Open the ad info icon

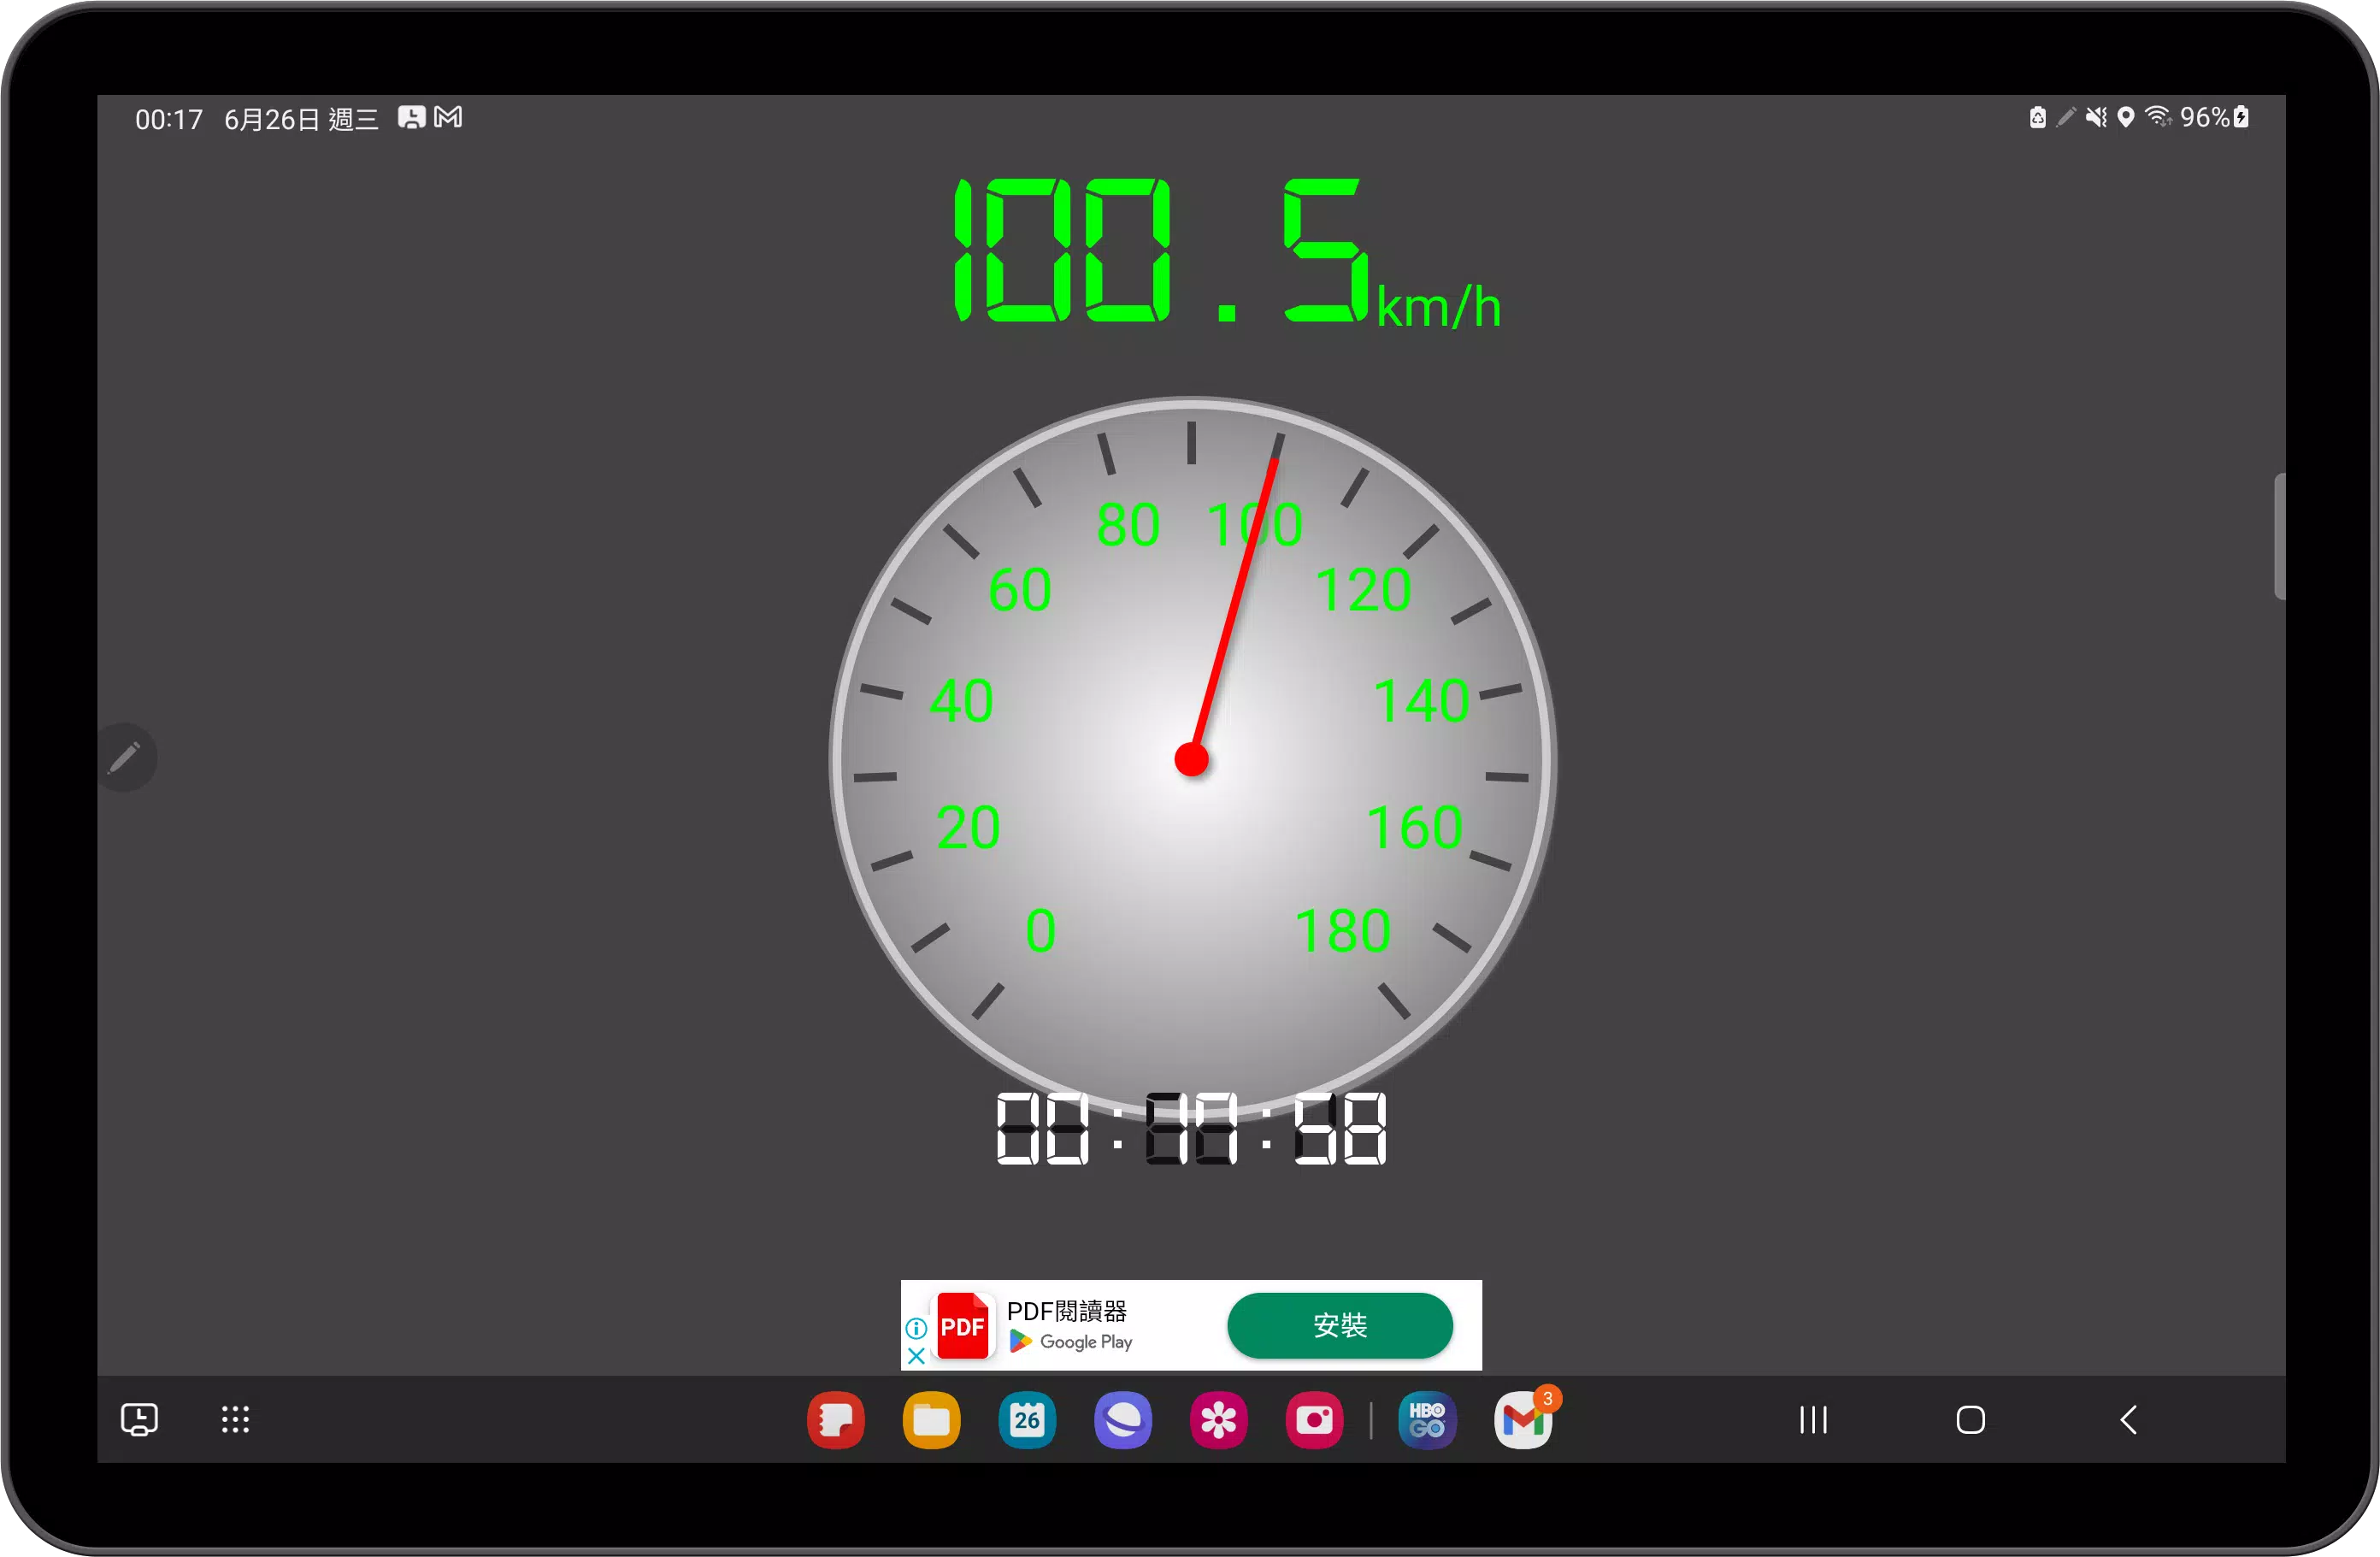[x=916, y=1328]
